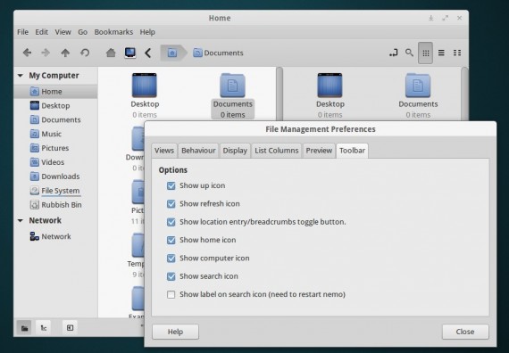The height and width of the screenshot is (353, 509).
Task: Switch to the Preview tab
Action: coord(319,151)
